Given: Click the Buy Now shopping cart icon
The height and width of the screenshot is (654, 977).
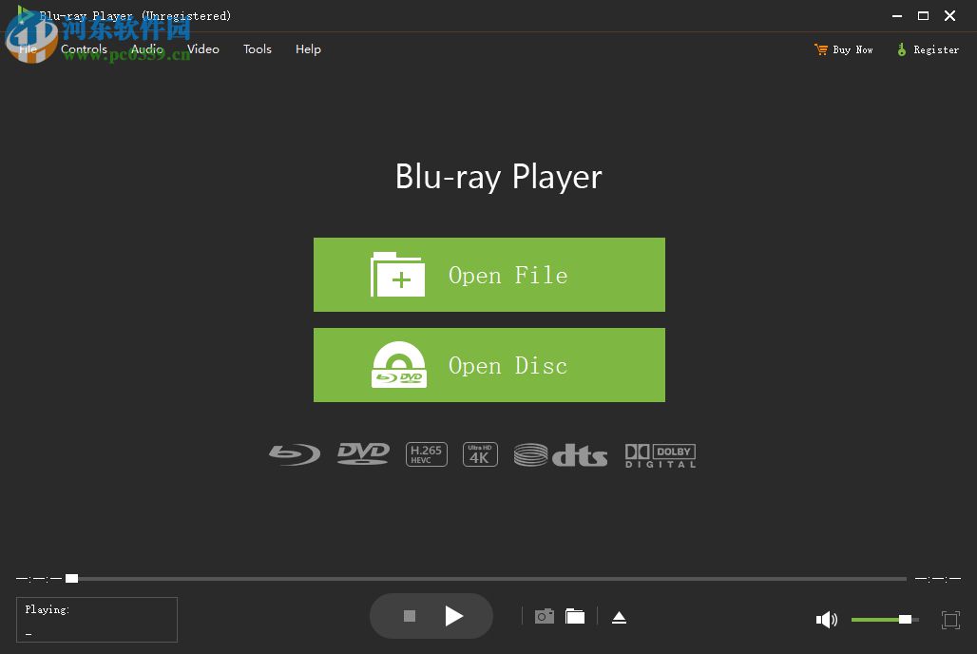Looking at the screenshot, I should (819, 48).
